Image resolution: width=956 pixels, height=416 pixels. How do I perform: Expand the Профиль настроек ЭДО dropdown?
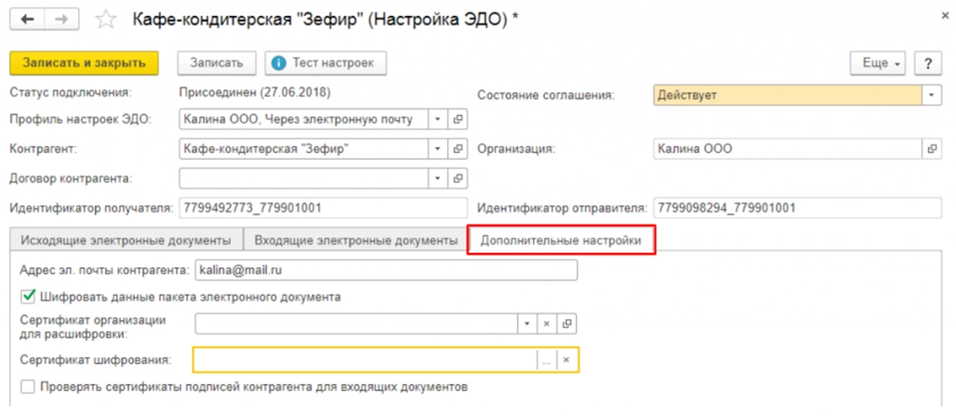437,119
